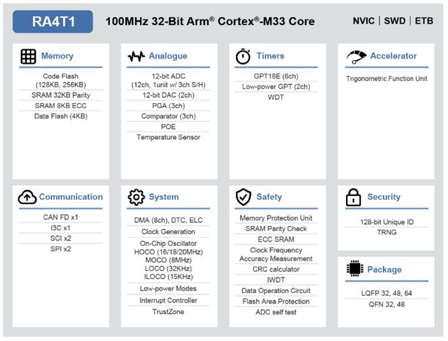Select the Trigonometric Function Unit entry
448x341 pixels.
click(387, 79)
